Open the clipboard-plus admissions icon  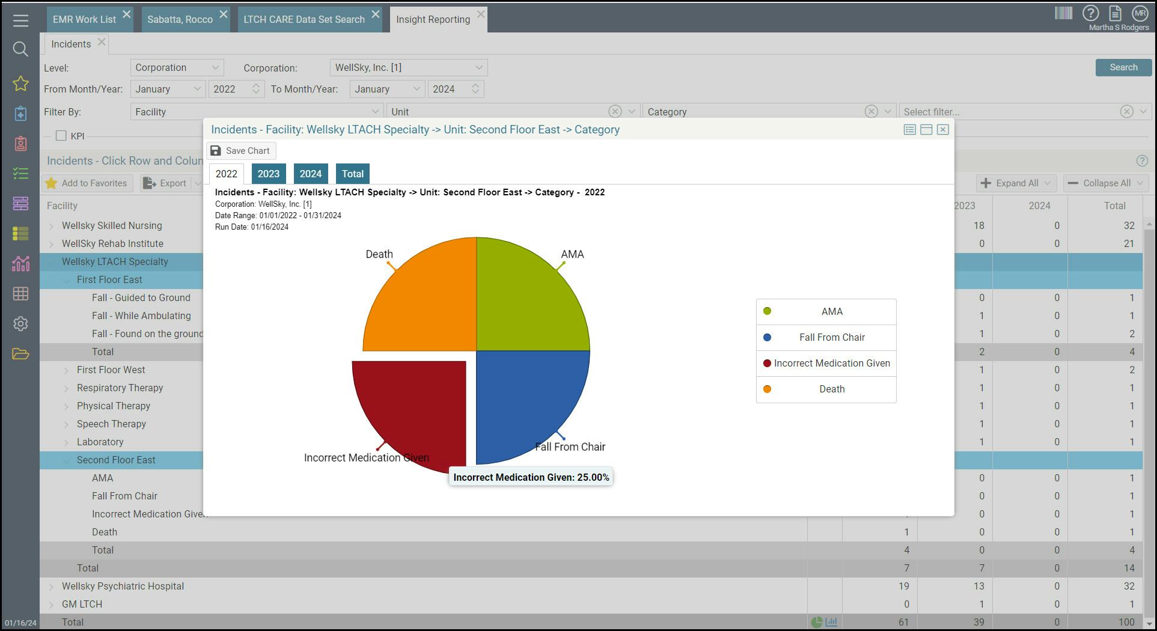pyautogui.click(x=20, y=113)
